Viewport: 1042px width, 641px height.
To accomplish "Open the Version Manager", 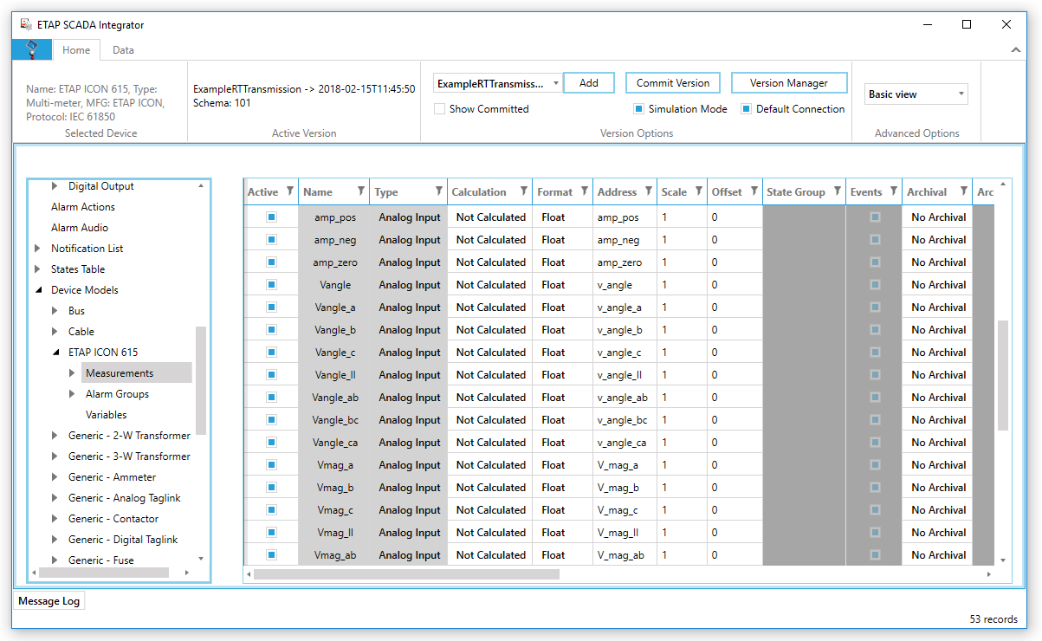I will 789,82.
